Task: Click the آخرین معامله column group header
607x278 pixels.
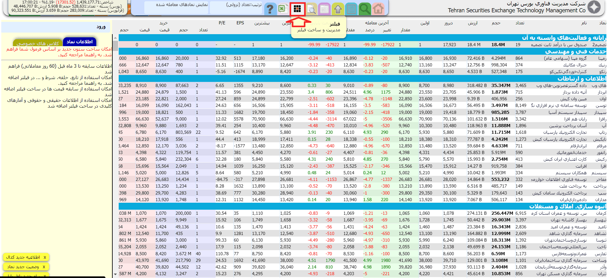Action: click(x=377, y=23)
